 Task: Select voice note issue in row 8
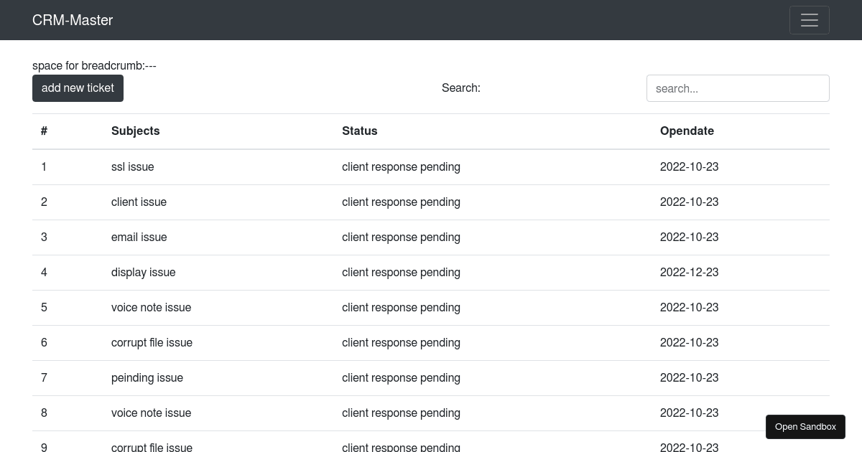click(152, 413)
